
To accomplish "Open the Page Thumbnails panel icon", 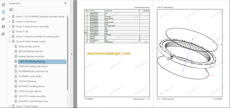I will pos(3,5).
